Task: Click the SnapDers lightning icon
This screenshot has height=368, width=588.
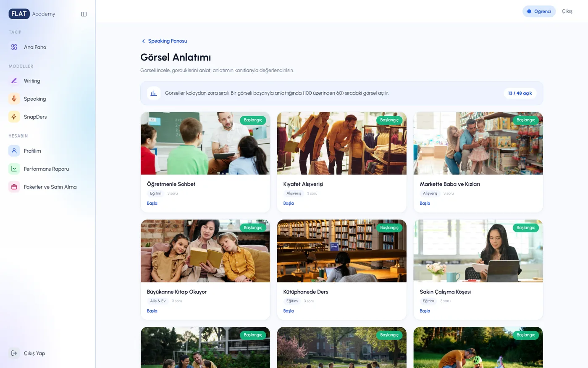Action: point(14,117)
